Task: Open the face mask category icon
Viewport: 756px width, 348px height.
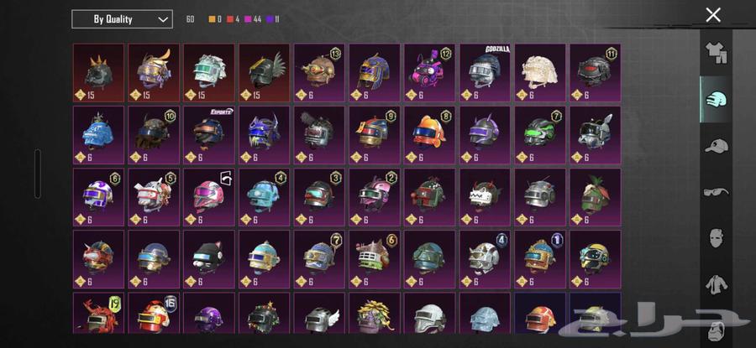Action: [717, 238]
